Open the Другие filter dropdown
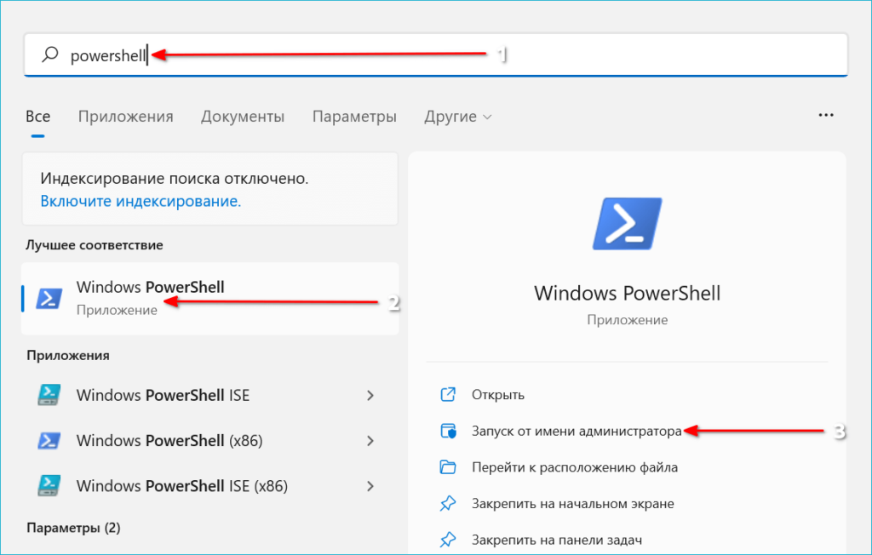872x555 pixels. [x=458, y=117]
